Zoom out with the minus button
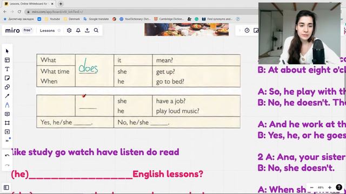Image resolution: width=346 pixels, height=194 pixels. point(311,188)
